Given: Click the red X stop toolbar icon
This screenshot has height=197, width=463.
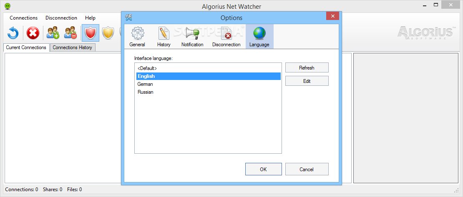Looking at the screenshot, I should 33,33.
